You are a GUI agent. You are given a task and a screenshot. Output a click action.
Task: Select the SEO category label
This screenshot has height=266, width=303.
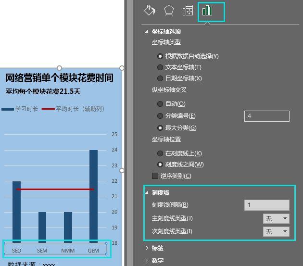(x=16, y=251)
